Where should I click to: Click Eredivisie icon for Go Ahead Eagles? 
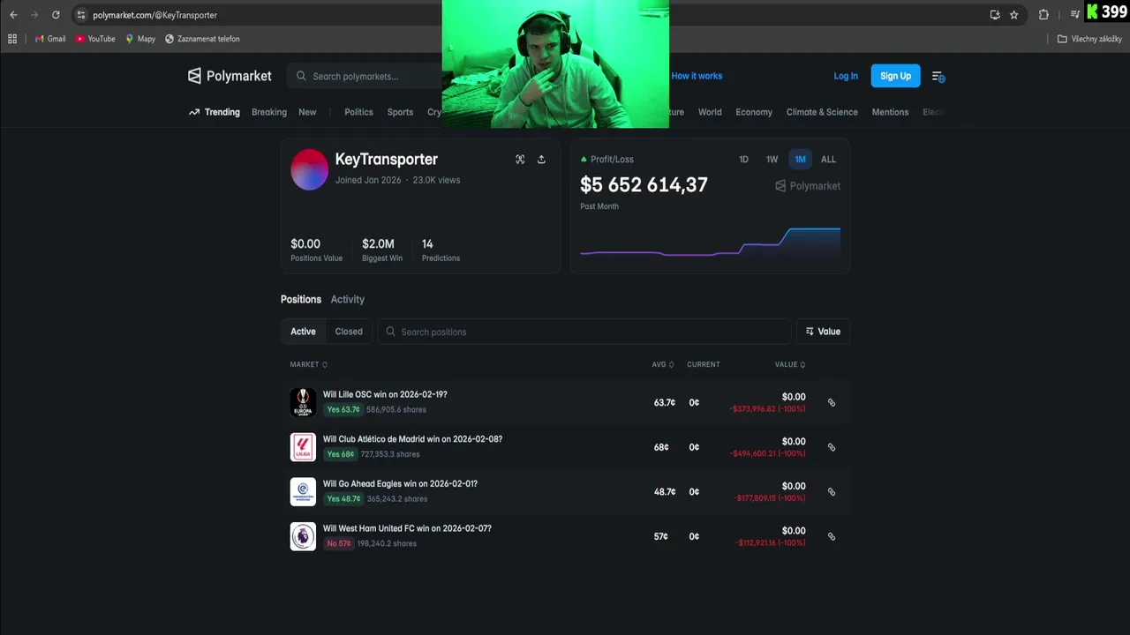tap(303, 492)
